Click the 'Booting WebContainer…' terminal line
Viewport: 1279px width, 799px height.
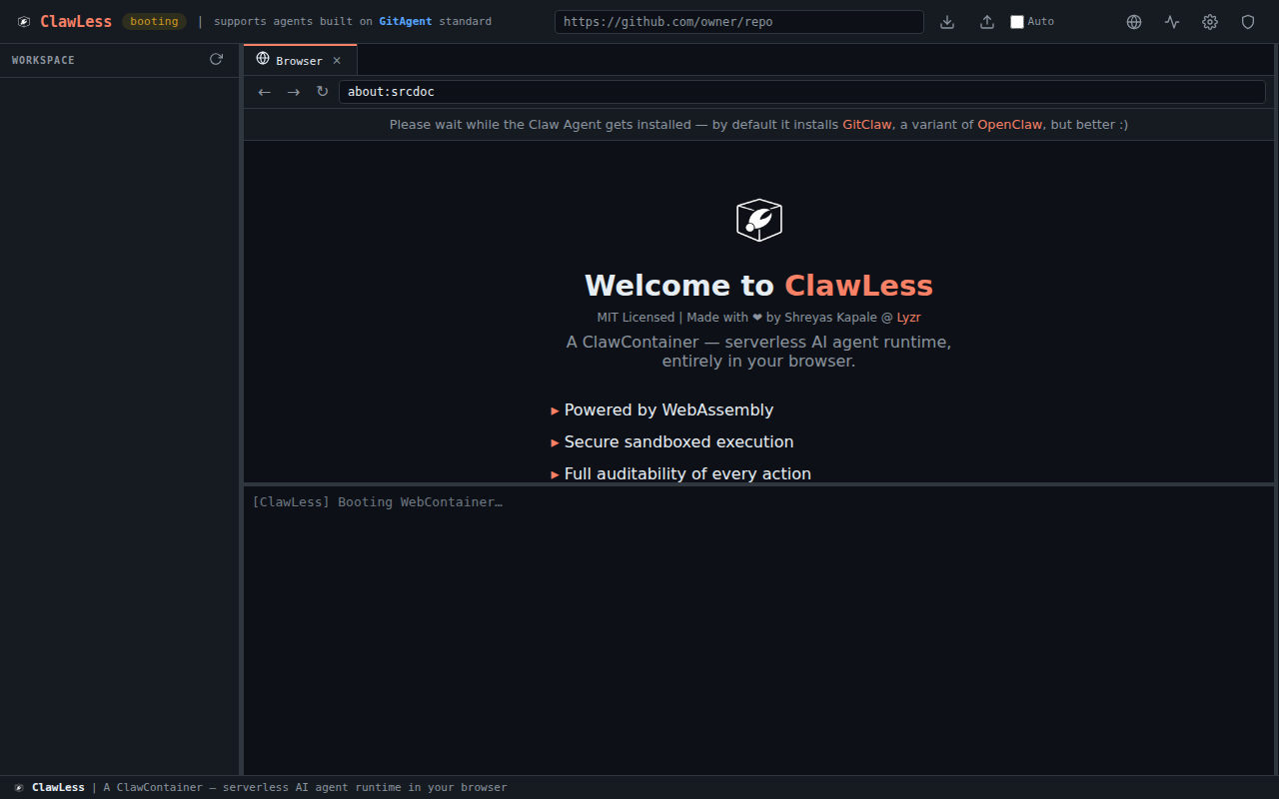coord(378,502)
